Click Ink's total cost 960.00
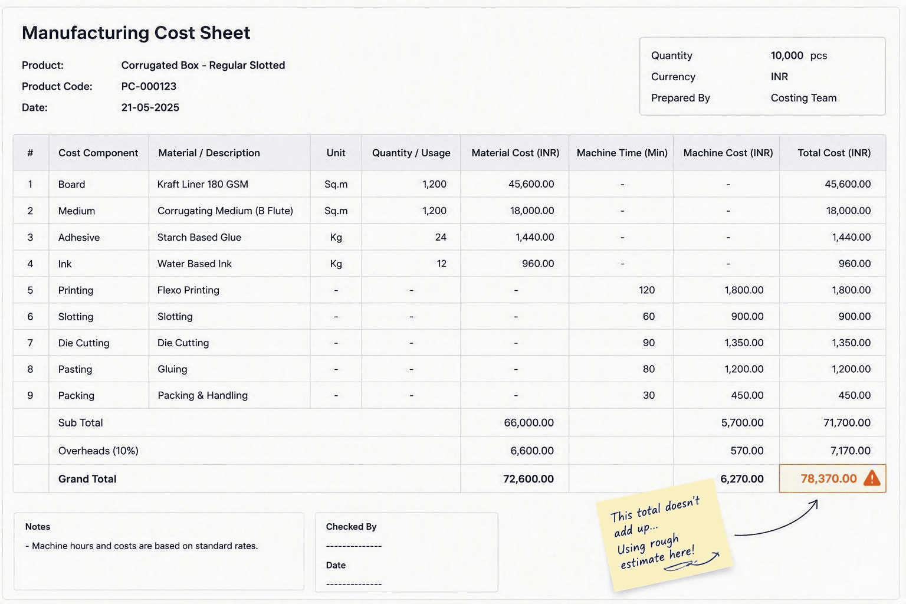 click(854, 264)
